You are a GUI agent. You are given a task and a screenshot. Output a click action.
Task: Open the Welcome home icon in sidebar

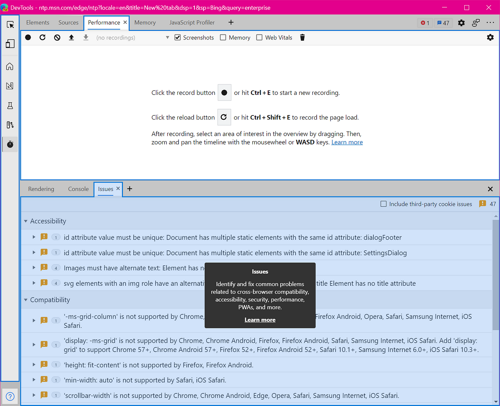(x=10, y=66)
